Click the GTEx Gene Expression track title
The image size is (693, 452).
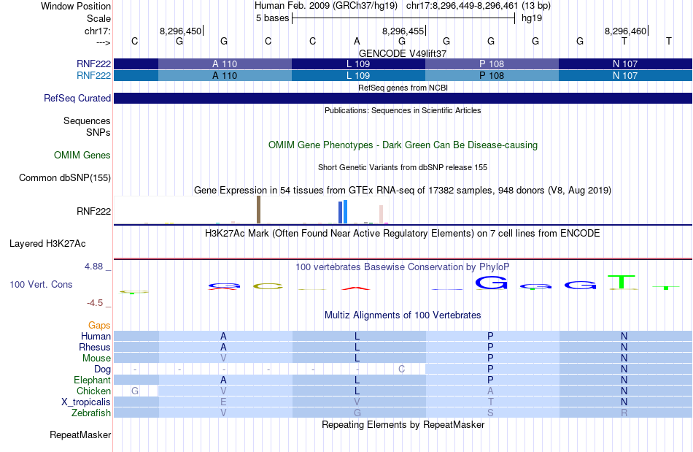(403, 190)
